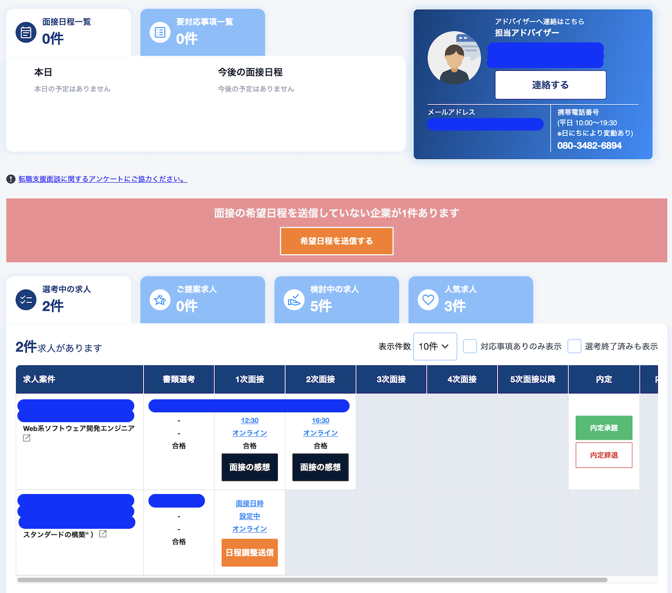
Task: Click the 内定 column header
Action: point(604,379)
